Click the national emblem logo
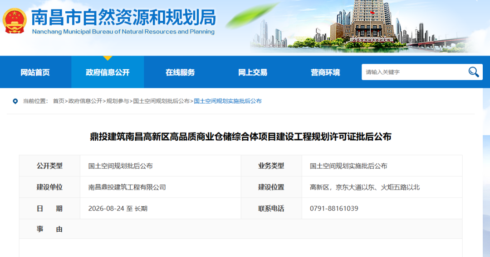Image resolution: width=490 pixels, height=257 pixels. coord(15,21)
